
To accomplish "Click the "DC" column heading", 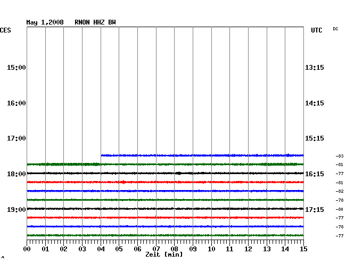I will point(335,29).
